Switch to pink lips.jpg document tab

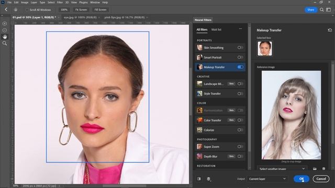125,17
